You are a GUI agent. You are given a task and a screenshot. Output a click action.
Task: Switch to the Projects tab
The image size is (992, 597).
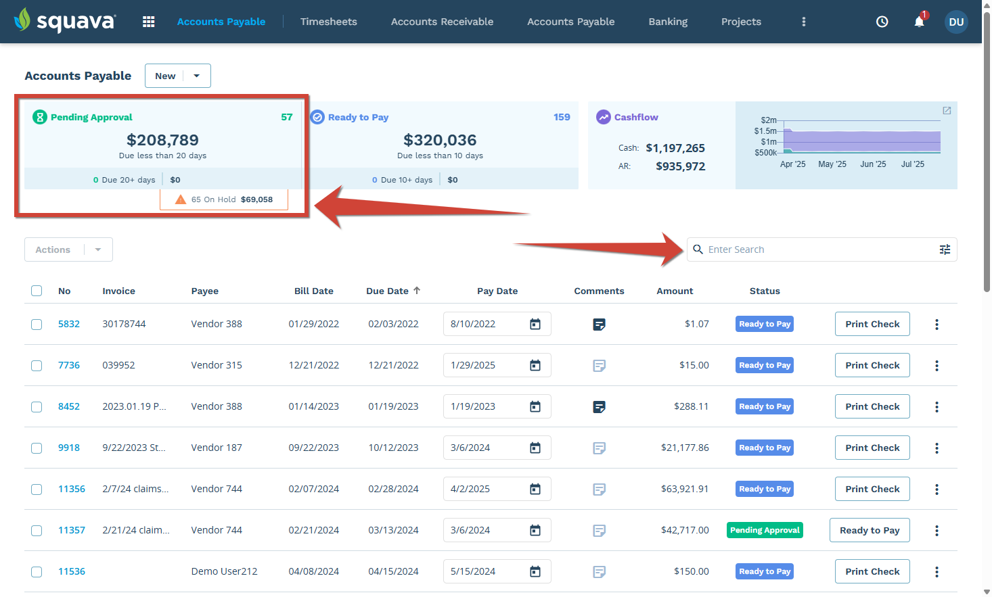[x=741, y=22]
